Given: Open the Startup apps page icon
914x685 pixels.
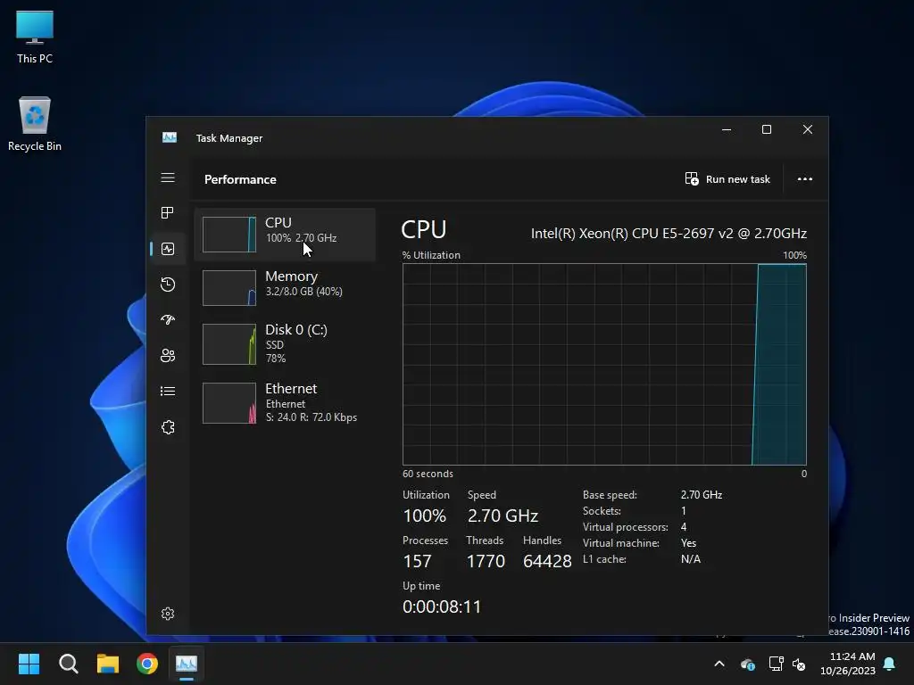Looking at the screenshot, I should pyautogui.click(x=168, y=320).
